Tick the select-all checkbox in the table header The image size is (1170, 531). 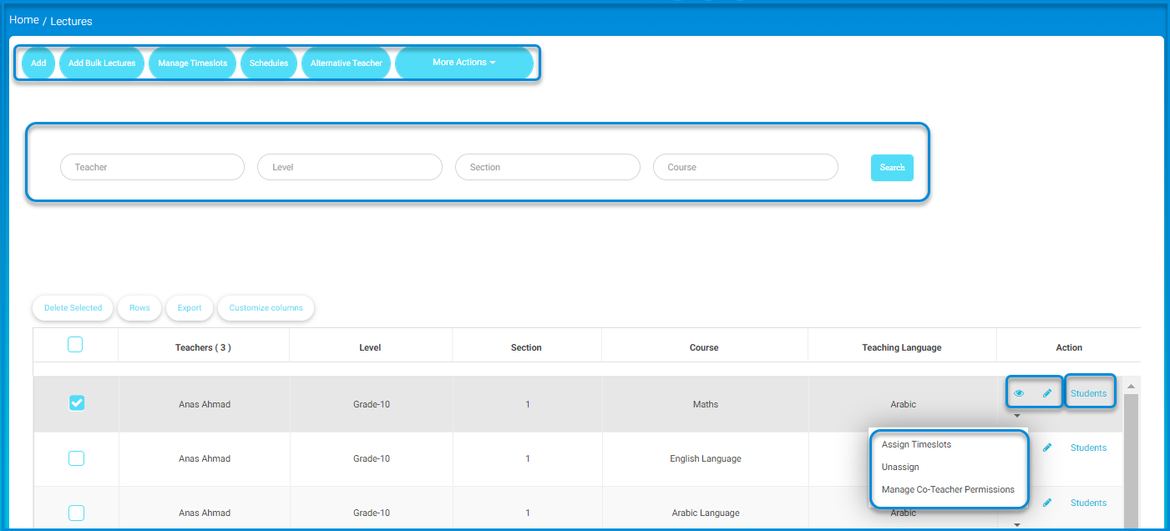tap(75, 345)
